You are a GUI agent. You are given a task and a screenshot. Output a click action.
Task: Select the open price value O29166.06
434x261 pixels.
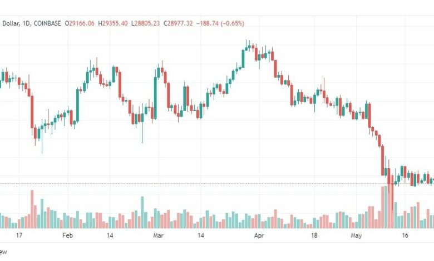80,23
